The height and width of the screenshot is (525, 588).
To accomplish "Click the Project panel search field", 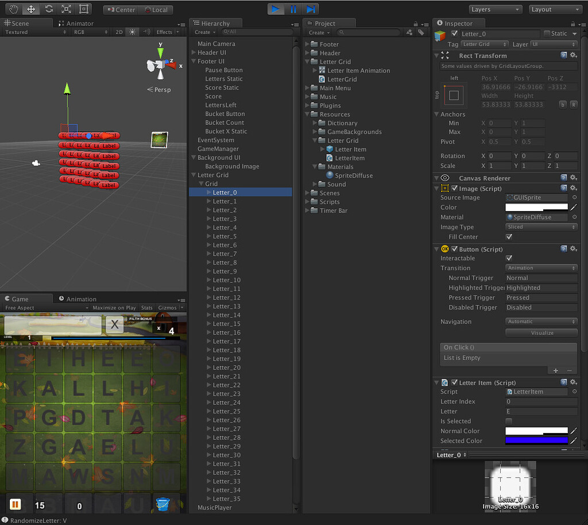I will (x=369, y=32).
